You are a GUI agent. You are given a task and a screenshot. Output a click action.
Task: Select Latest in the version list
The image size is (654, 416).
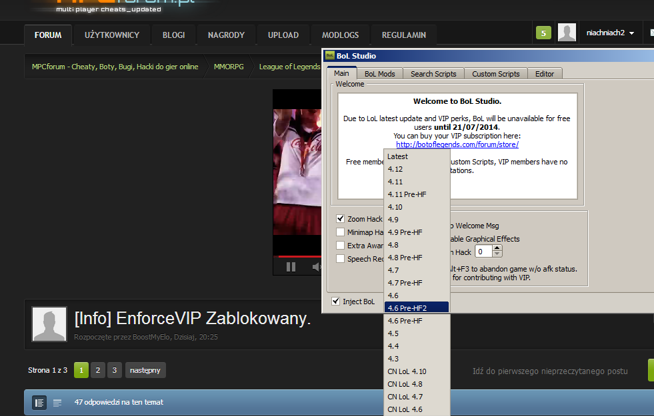click(417, 156)
